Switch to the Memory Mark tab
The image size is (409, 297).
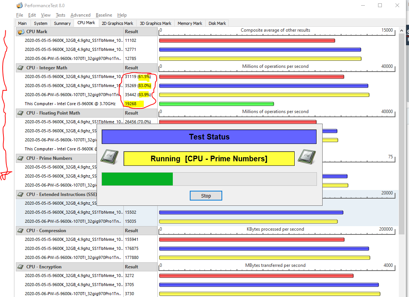pyautogui.click(x=190, y=23)
